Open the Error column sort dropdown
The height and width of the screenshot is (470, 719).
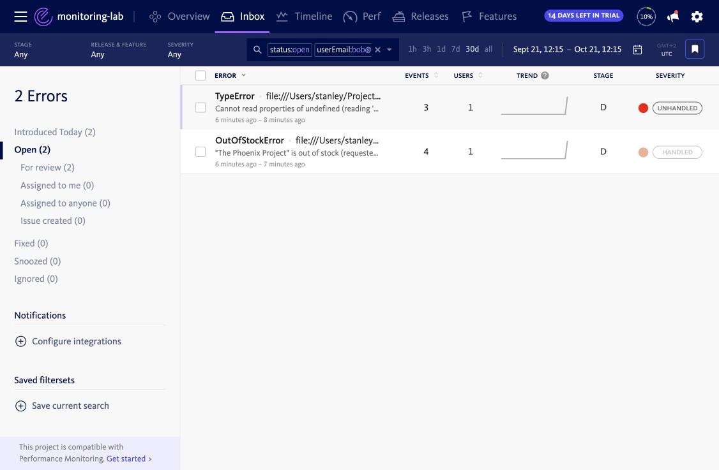243,75
